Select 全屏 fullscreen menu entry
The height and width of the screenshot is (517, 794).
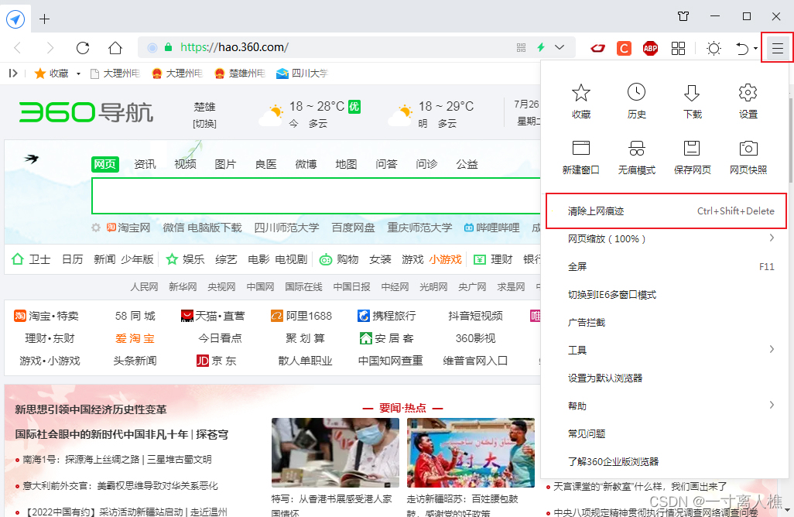[x=666, y=266]
